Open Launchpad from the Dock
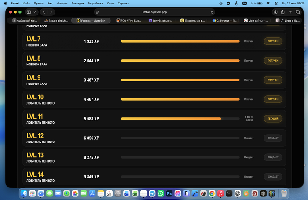 click(x=33, y=193)
